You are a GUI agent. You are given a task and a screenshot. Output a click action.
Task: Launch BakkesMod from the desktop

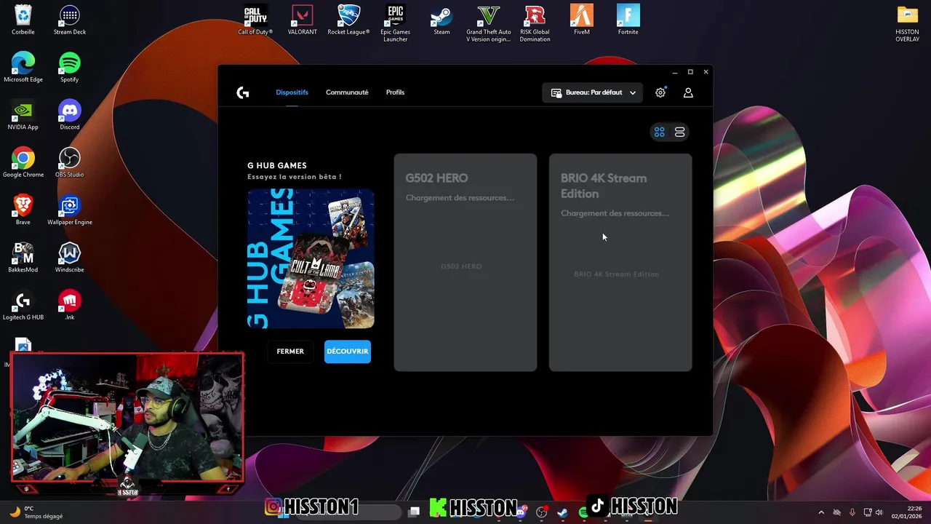(x=23, y=257)
